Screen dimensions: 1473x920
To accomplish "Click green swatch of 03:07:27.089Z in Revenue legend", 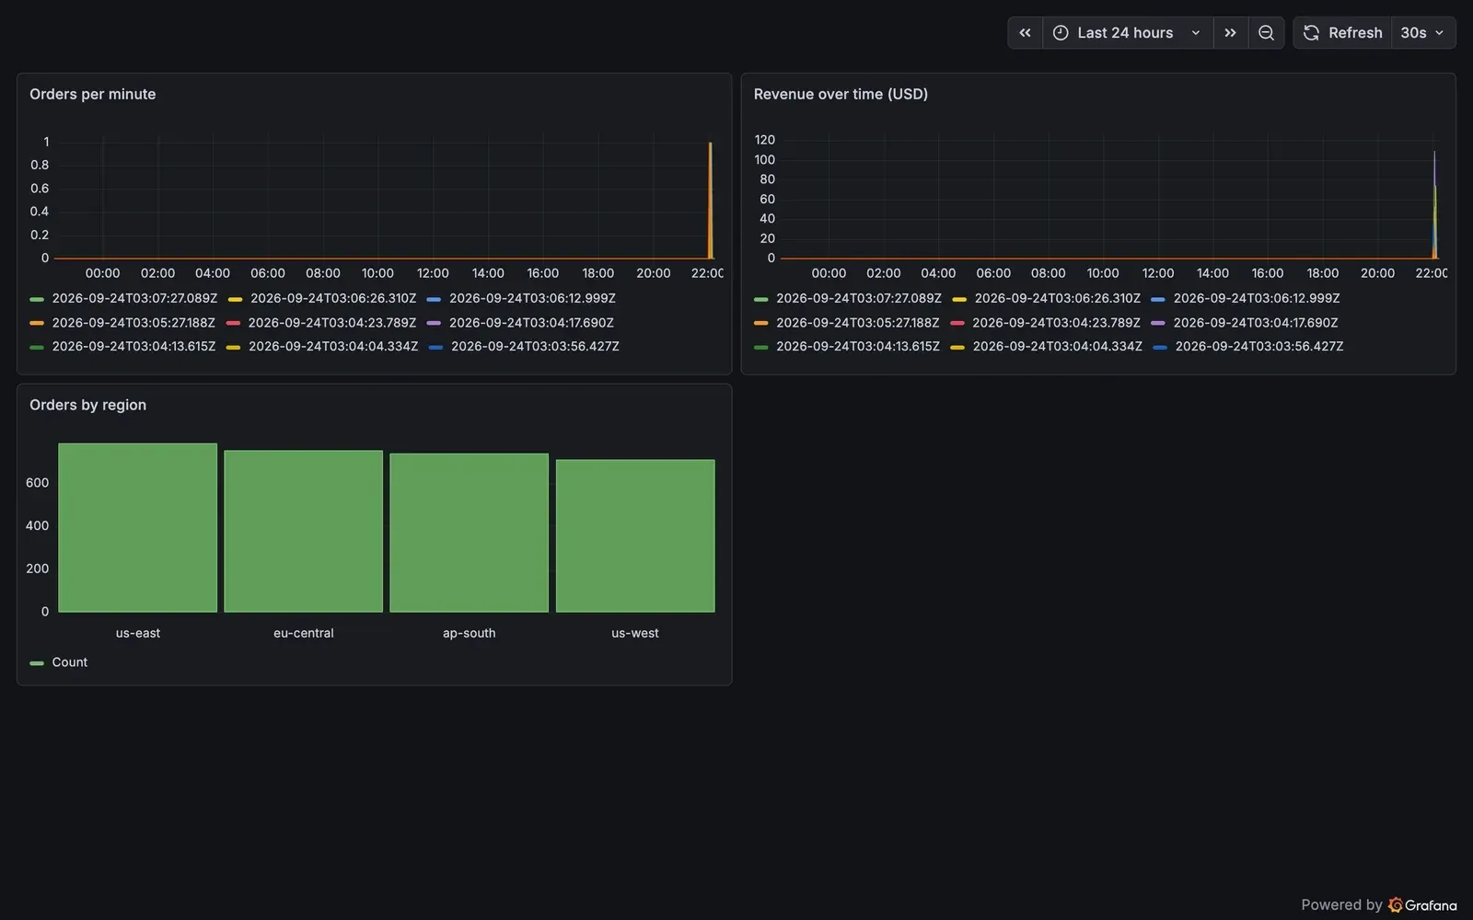I will tap(760, 299).
